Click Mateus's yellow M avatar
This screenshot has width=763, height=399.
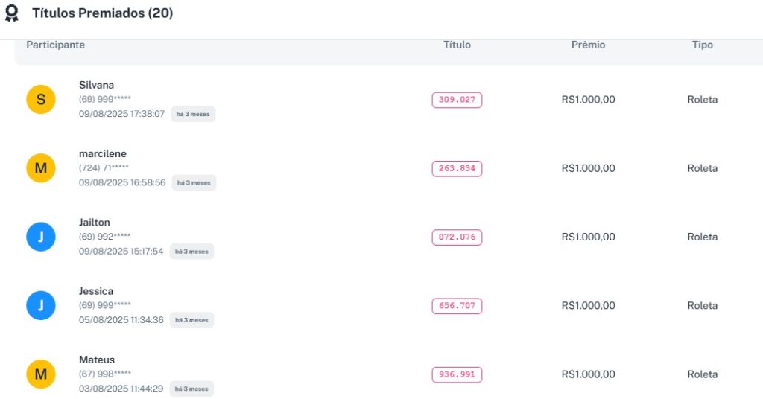click(41, 374)
